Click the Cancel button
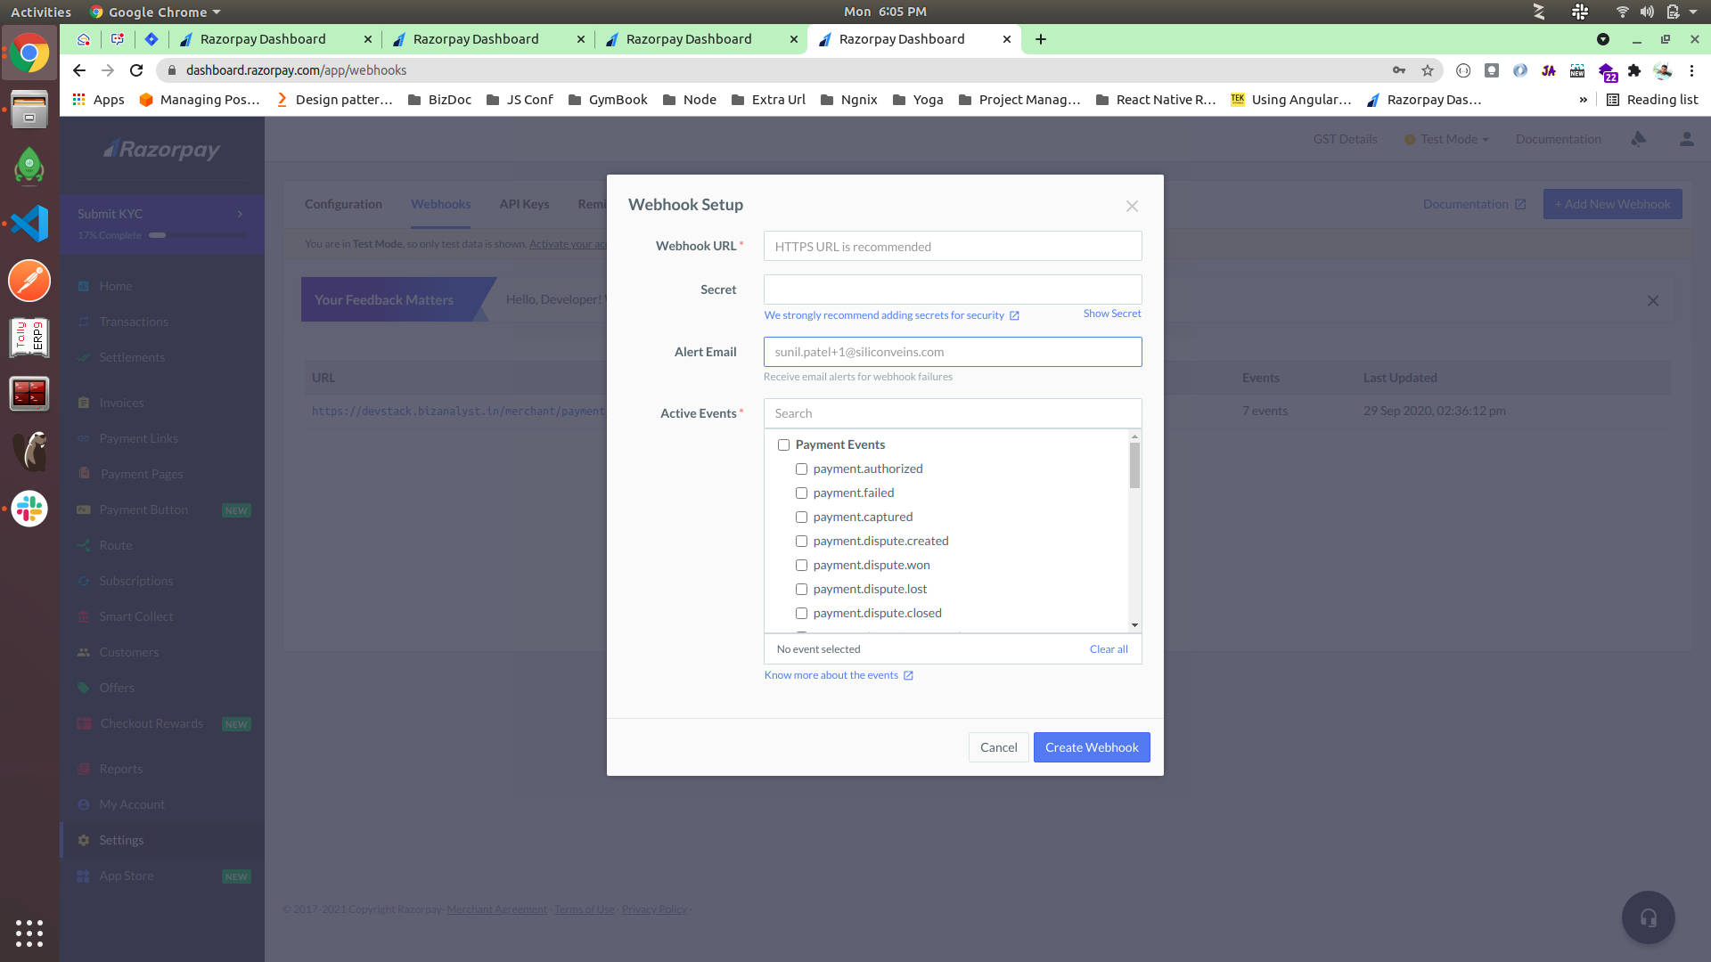 (998, 747)
